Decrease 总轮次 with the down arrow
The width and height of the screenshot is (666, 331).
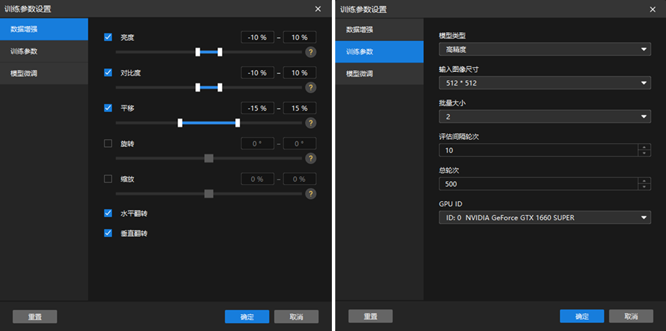tap(644, 187)
